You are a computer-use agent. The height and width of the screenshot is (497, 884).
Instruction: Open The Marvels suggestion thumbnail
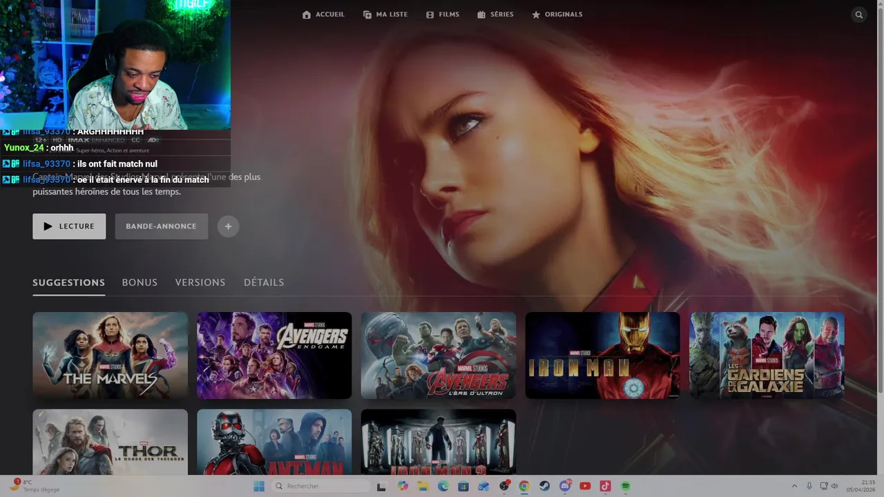point(110,355)
